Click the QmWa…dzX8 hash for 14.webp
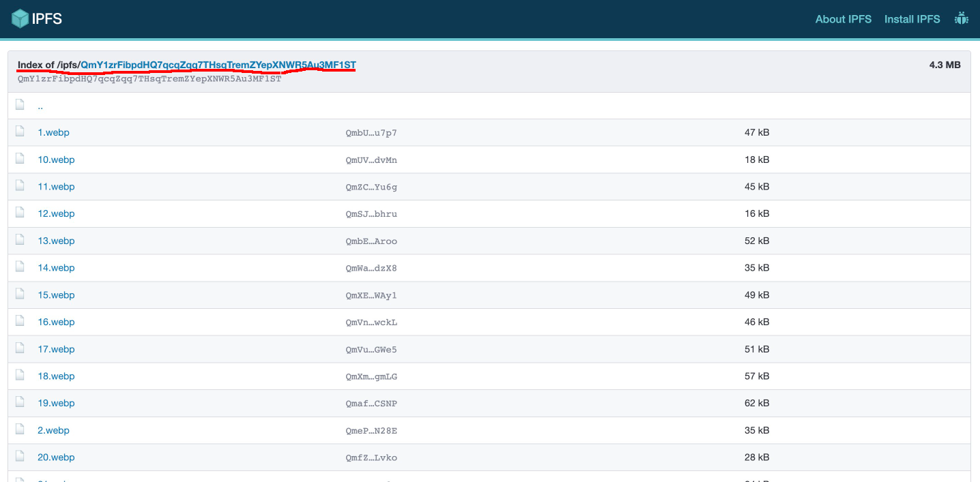 point(371,268)
